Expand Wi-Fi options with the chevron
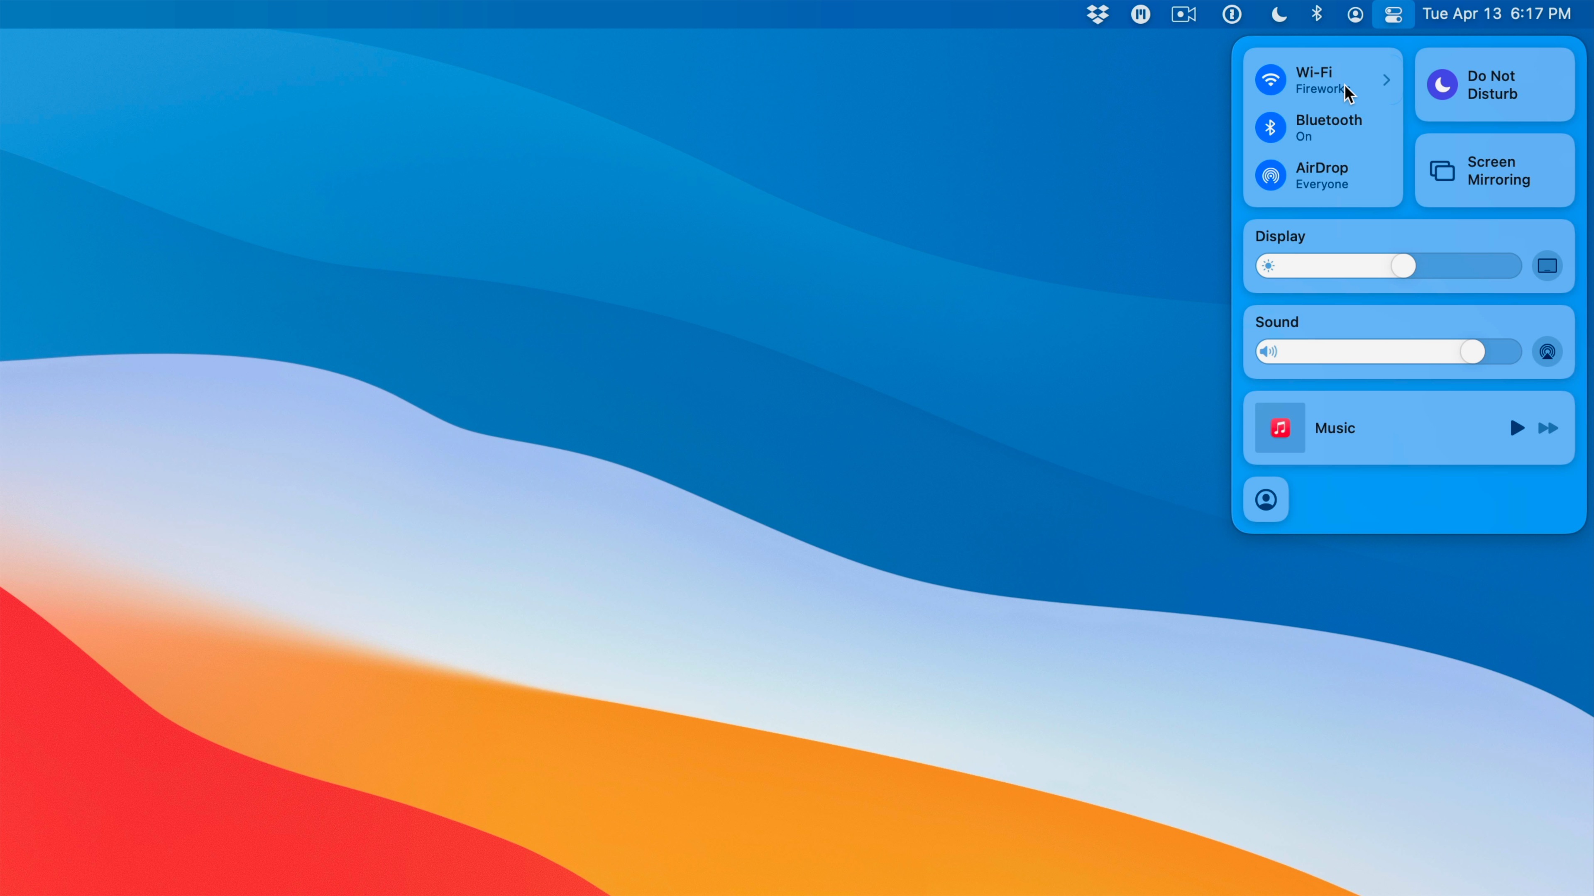The image size is (1594, 896). [1387, 80]
